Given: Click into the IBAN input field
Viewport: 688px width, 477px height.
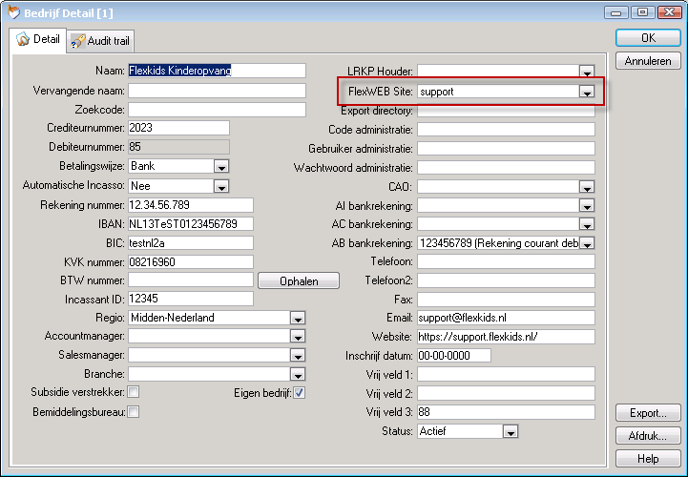Looking at the screenshot, I should (190, 223).
